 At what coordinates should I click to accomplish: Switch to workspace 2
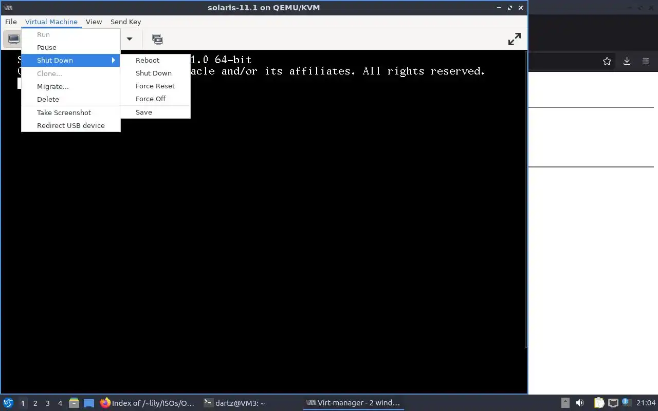[x=35, y=403]
